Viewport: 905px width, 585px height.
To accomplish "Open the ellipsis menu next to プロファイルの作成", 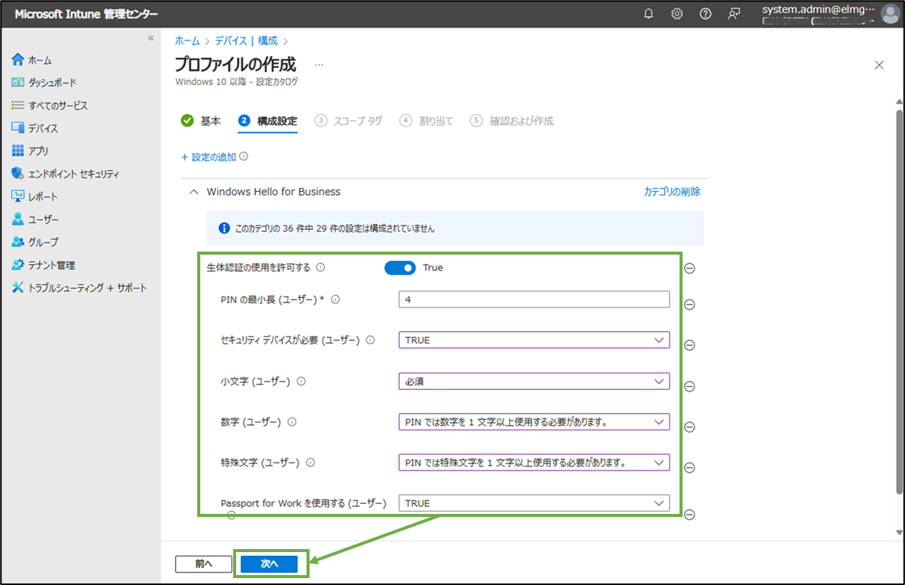I will pyautogui.click(x=320, y=65).
